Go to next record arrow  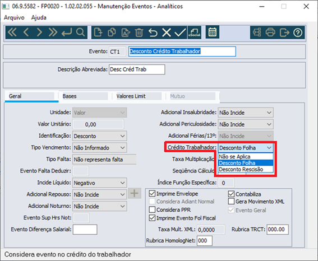click(39, 32)
